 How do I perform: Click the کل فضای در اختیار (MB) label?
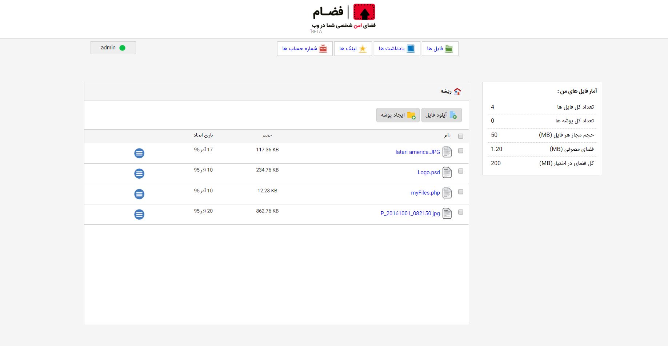[567, 163]
